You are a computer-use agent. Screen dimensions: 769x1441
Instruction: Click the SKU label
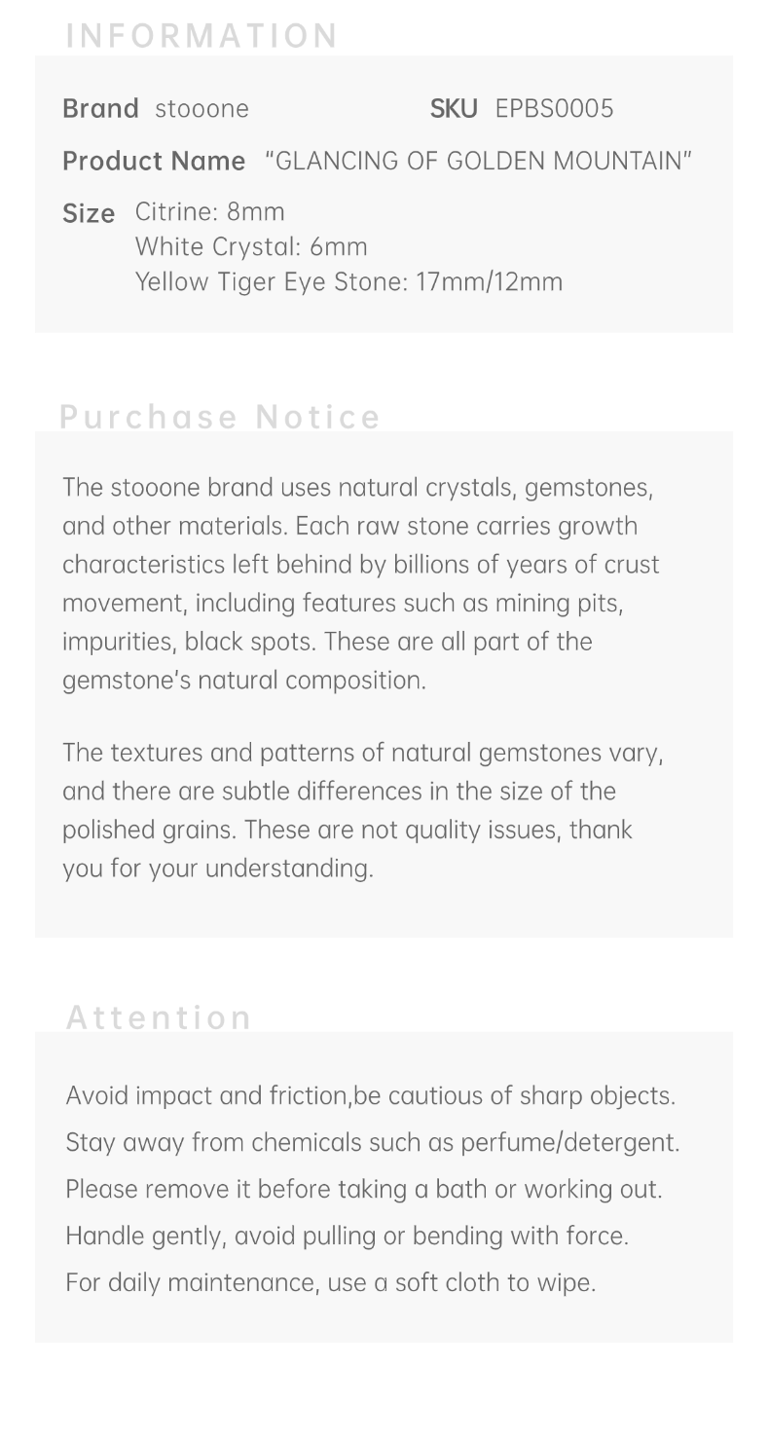[x=454, y=109]
